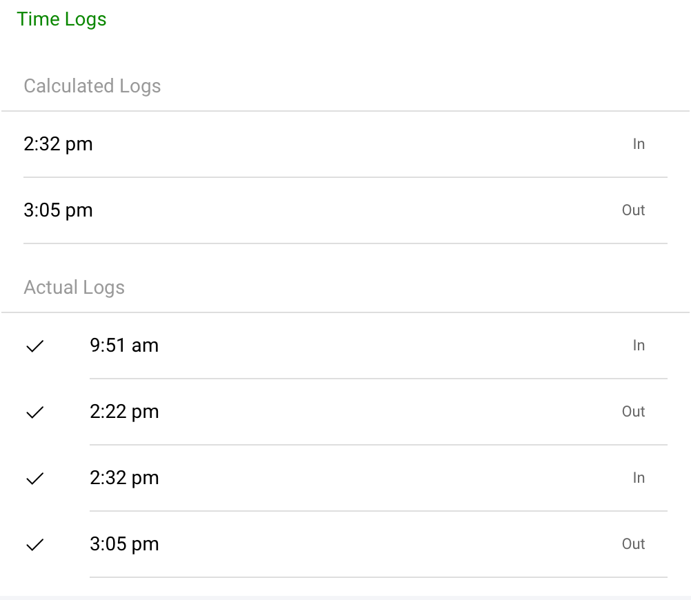Click the checkmark beside 2:22 pm

34,412
